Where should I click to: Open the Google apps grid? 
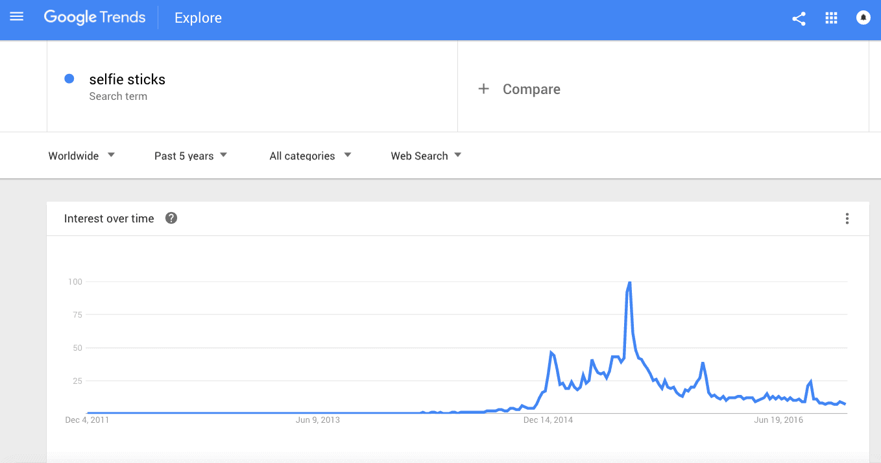click(831, 18)
